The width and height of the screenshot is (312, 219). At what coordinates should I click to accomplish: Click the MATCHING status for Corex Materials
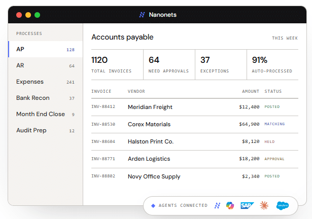274,124
